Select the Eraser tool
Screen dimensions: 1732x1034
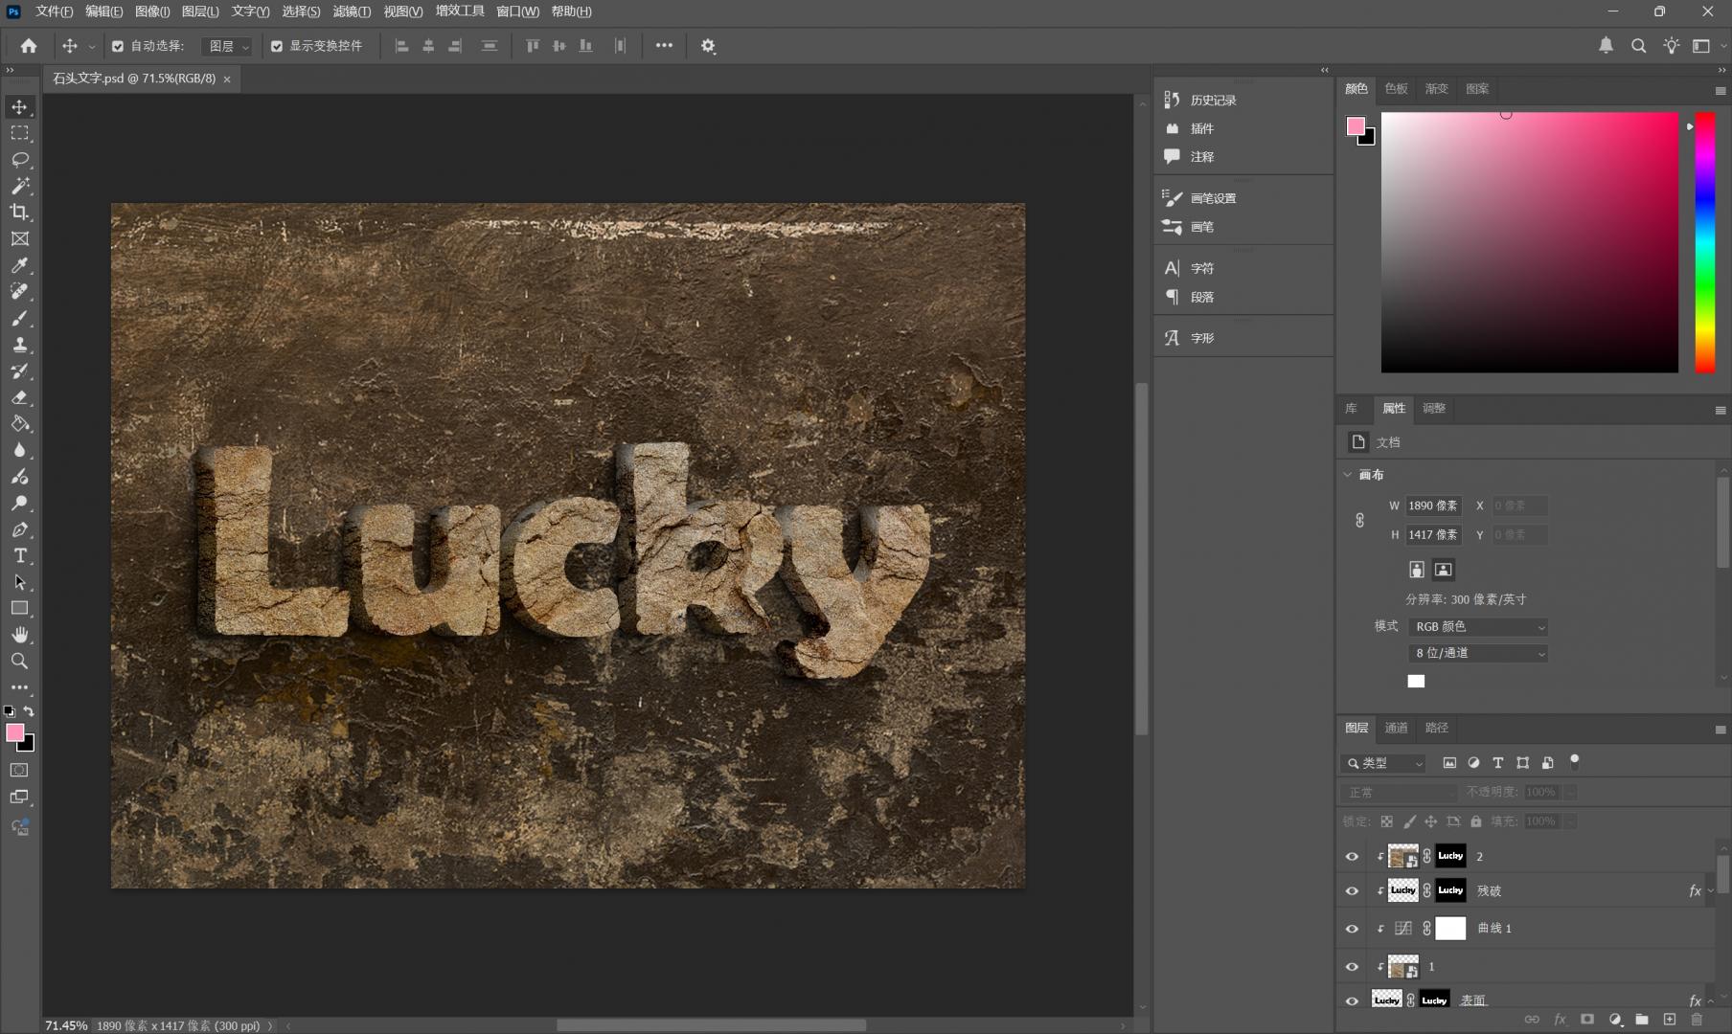pyautogui.click(x=19, y=397)
